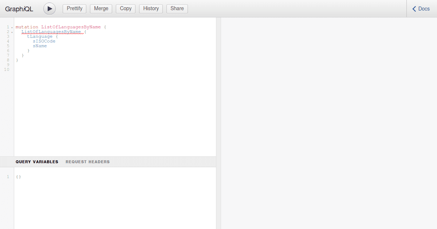
Task: Click the GraphiQL title logo
Action: [19, 9]
